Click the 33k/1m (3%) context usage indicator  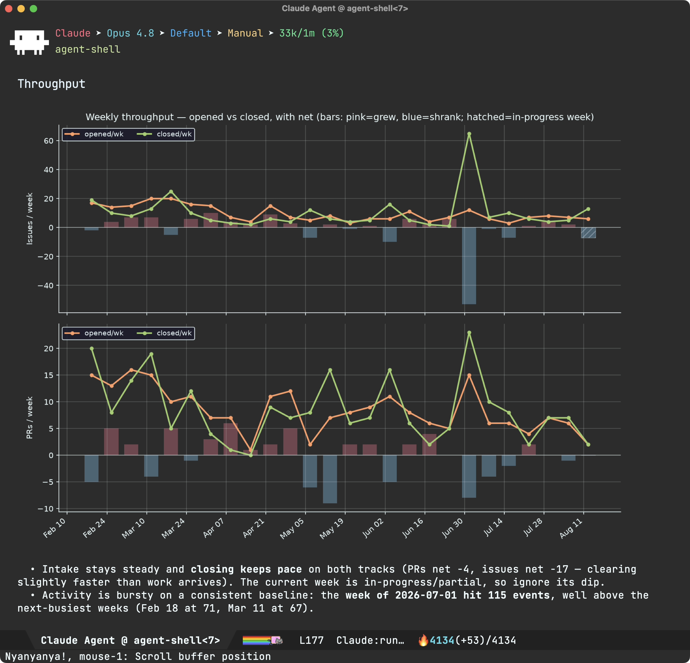312,33
